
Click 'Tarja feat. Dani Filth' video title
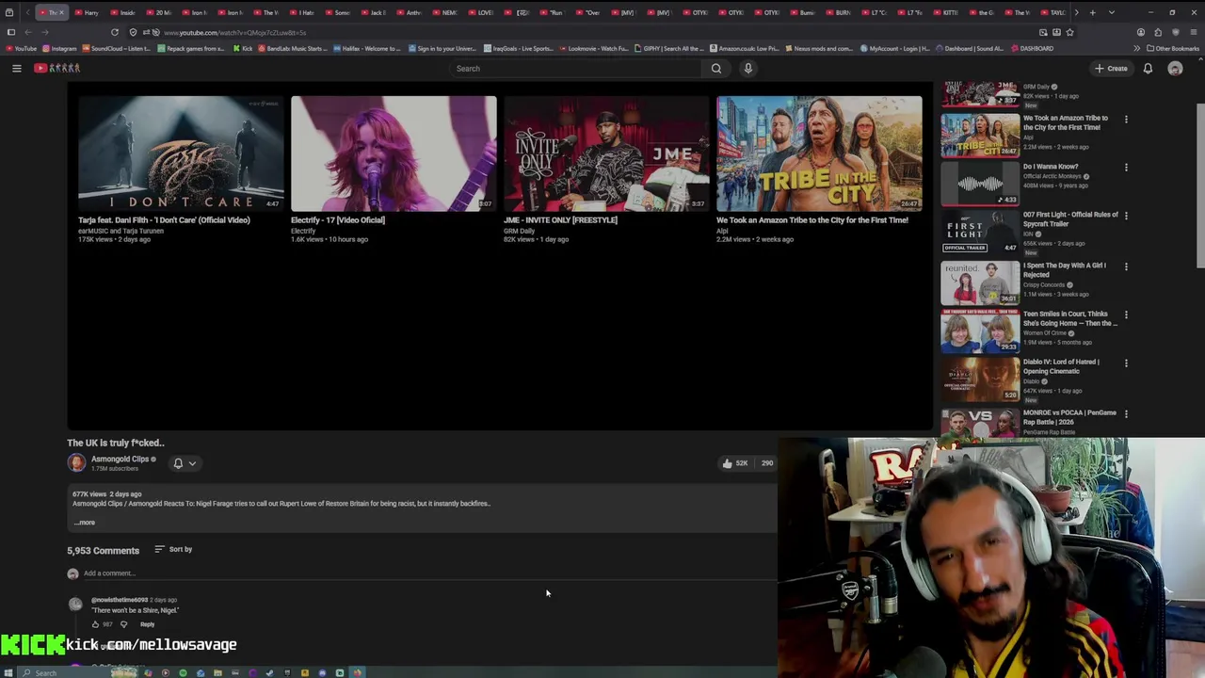pos(164,220)
